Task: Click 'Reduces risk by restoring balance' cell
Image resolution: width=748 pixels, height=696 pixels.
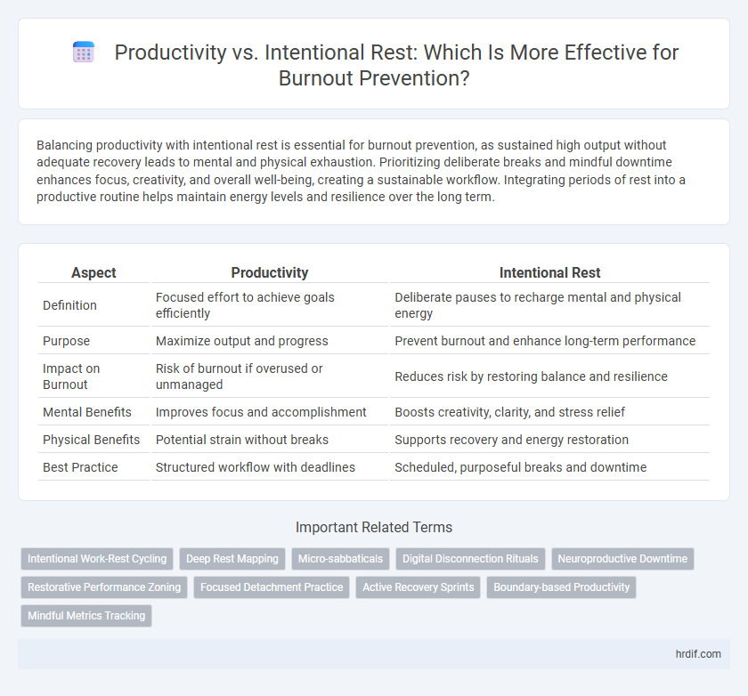Action: click(x=549, y=376)
